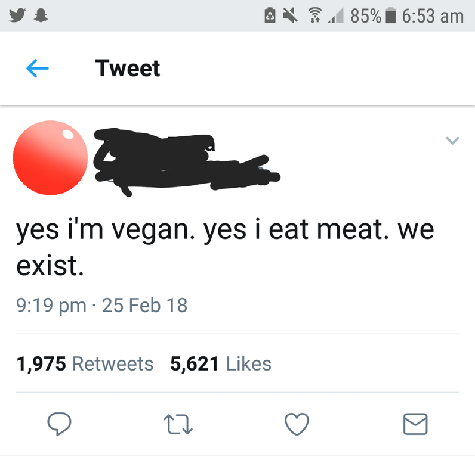Image resolution: width=475 pixels, height=457 pixels.
Task: View the 1,975 Retweets list
Action: (85, 363)
